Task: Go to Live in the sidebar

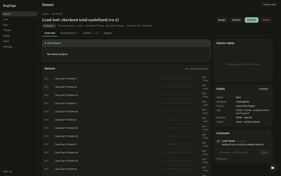Action: coord(19,19)
